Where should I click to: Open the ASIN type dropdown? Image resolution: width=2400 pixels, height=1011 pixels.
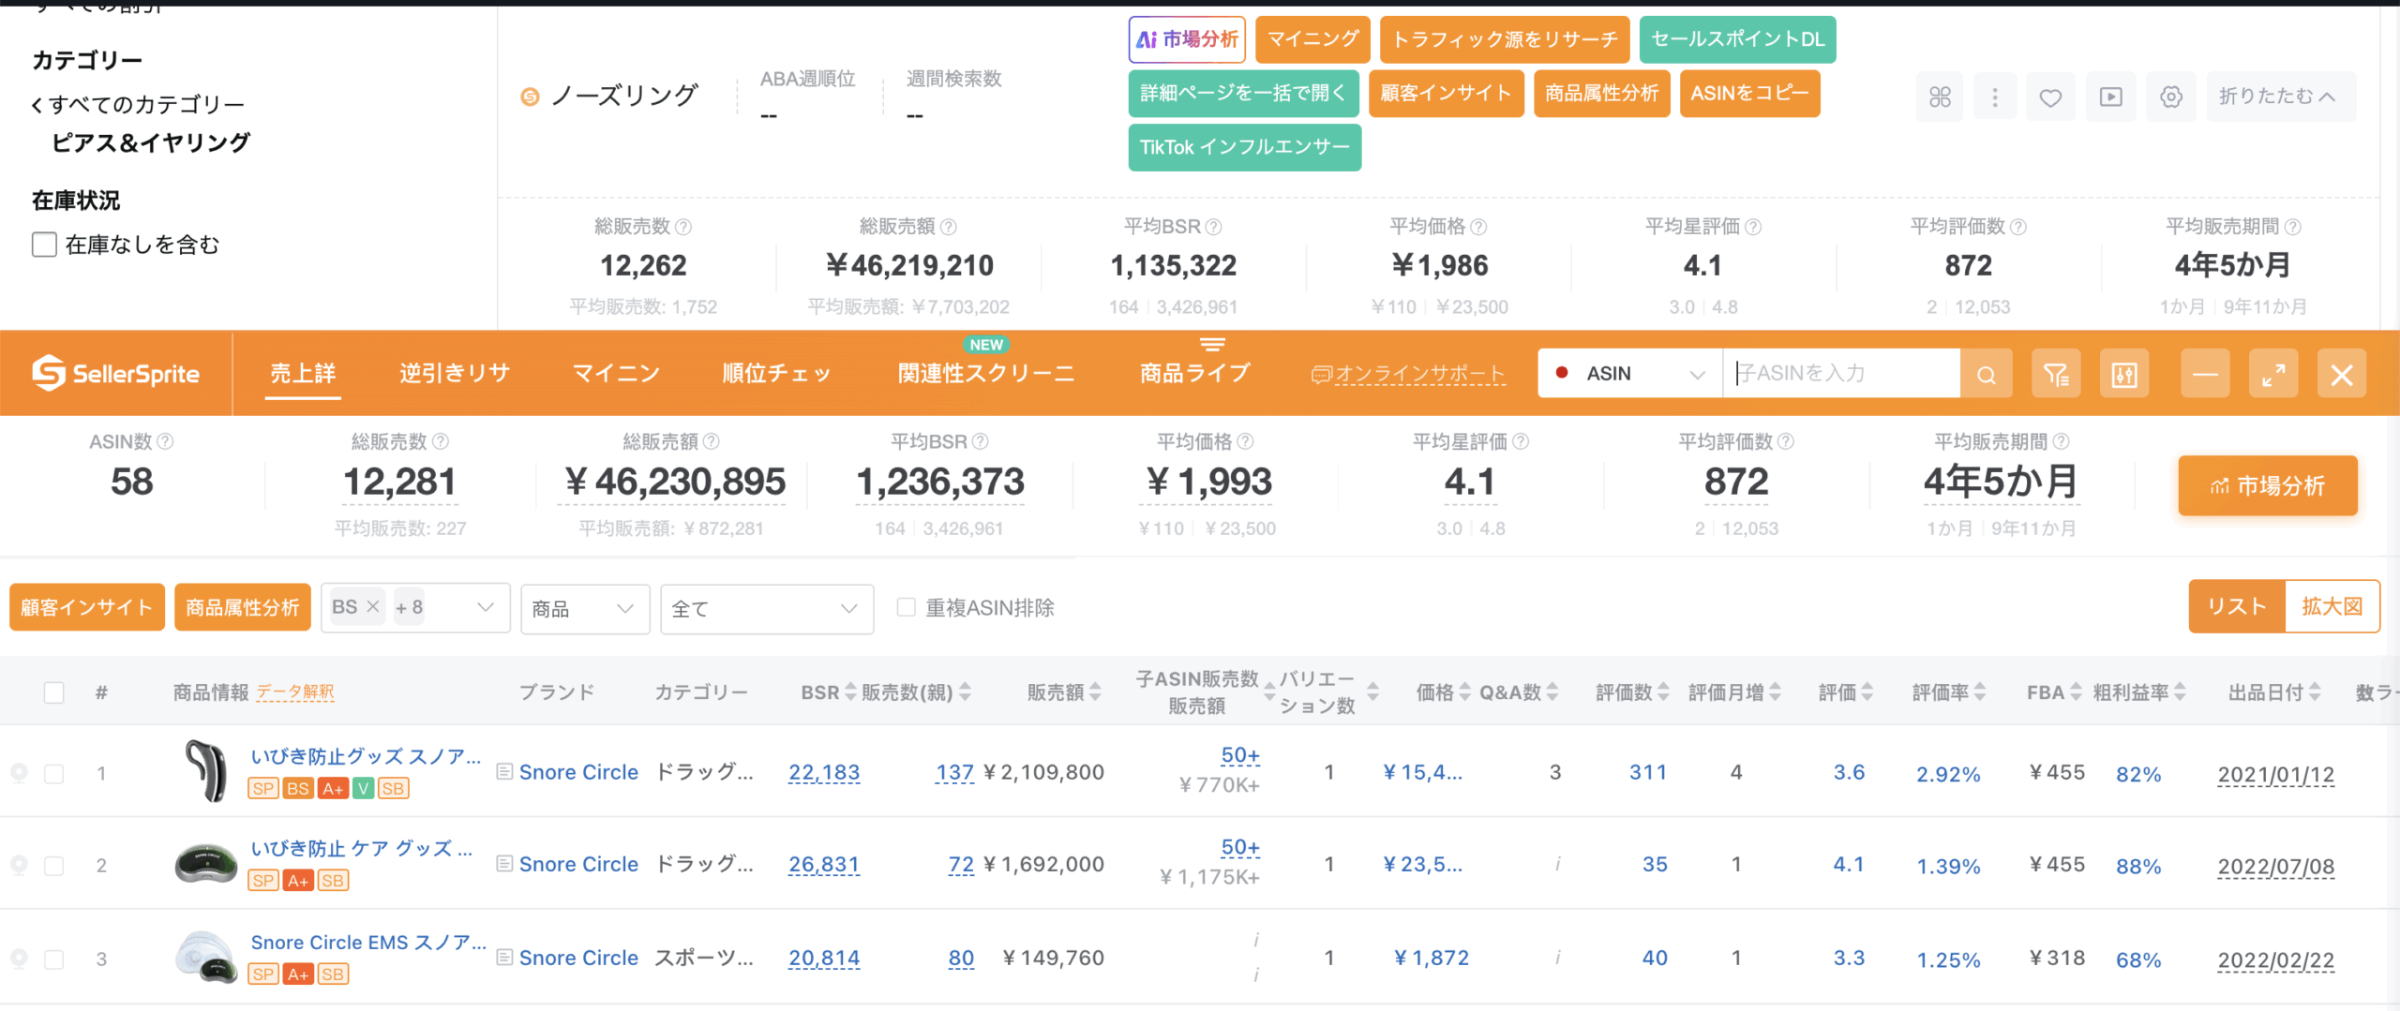click(x=1629, y=374)
